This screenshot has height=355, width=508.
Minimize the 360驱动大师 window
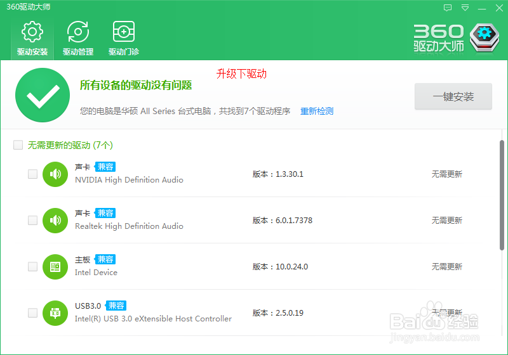482,8
